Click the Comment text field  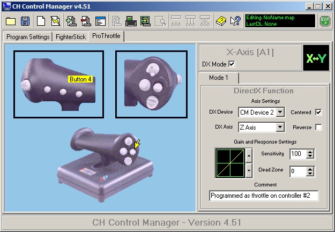click(264, 196)
